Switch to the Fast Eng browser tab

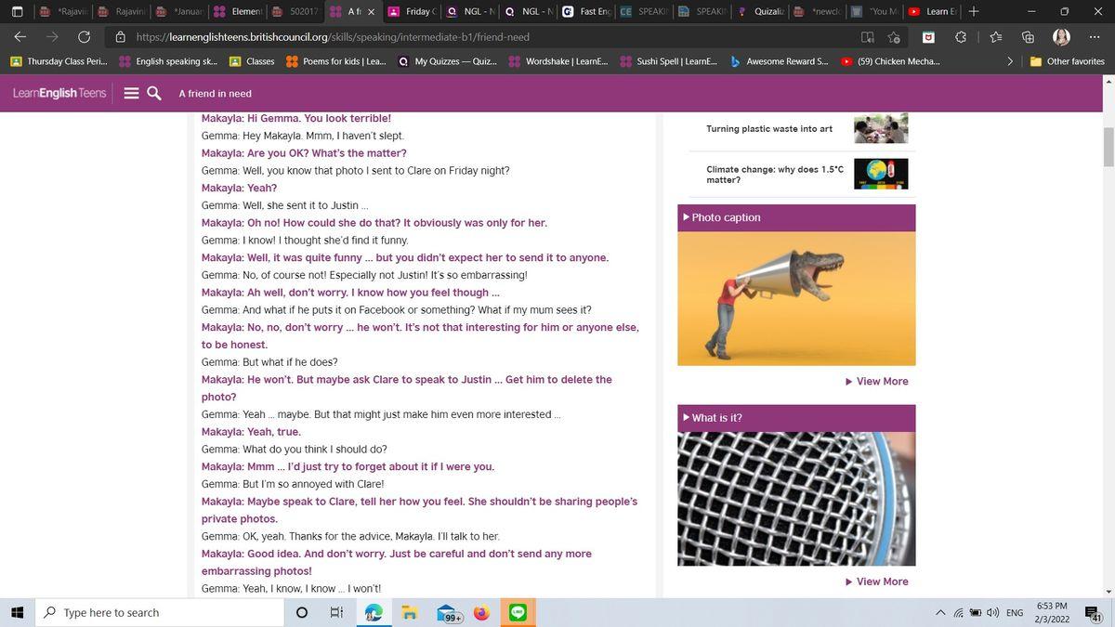[x=591, y=12]
